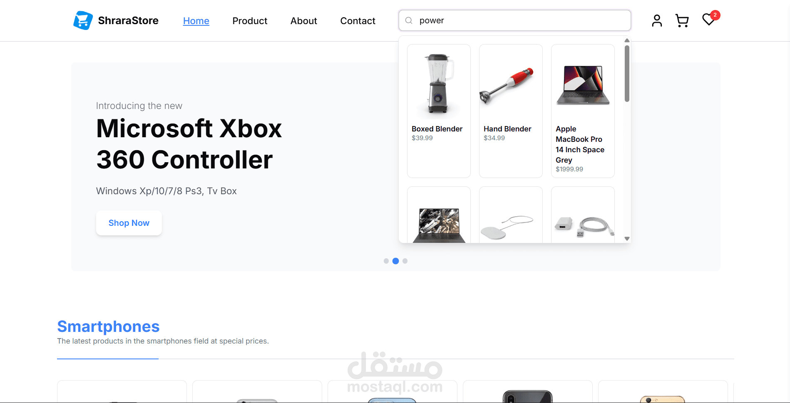Click the search magnifier icon

pos(409,20)
